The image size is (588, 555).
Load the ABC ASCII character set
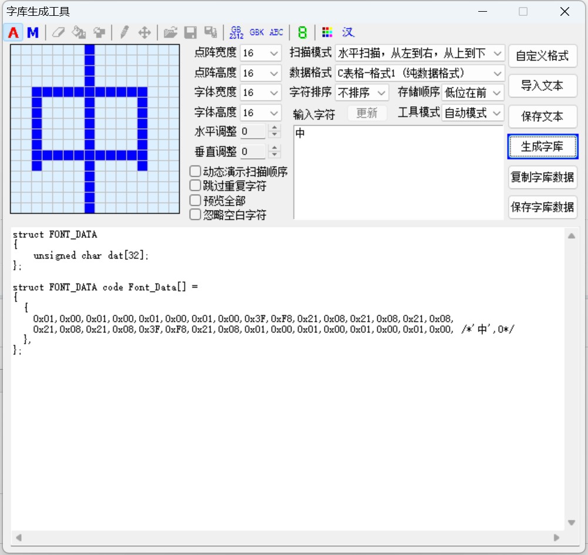click(276, 33)
